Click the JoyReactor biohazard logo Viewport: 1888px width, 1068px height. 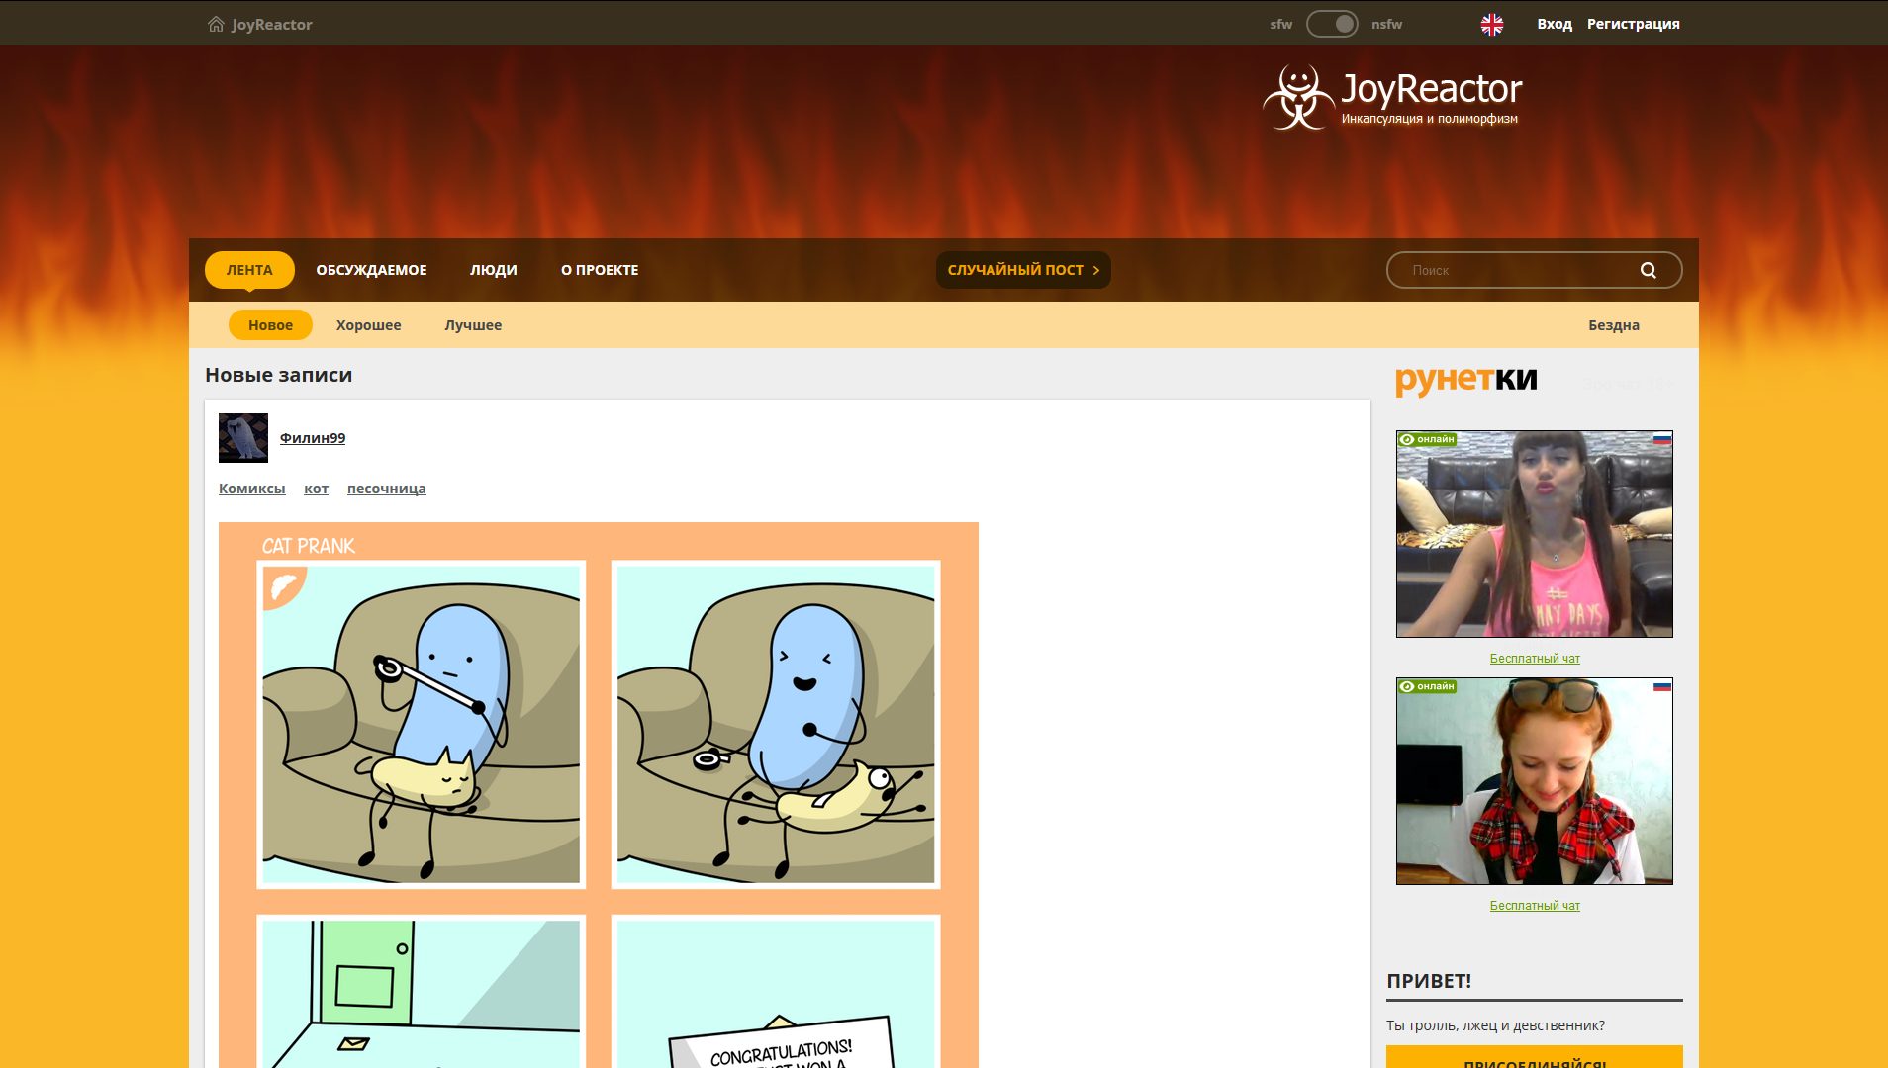coord(1298,97)
